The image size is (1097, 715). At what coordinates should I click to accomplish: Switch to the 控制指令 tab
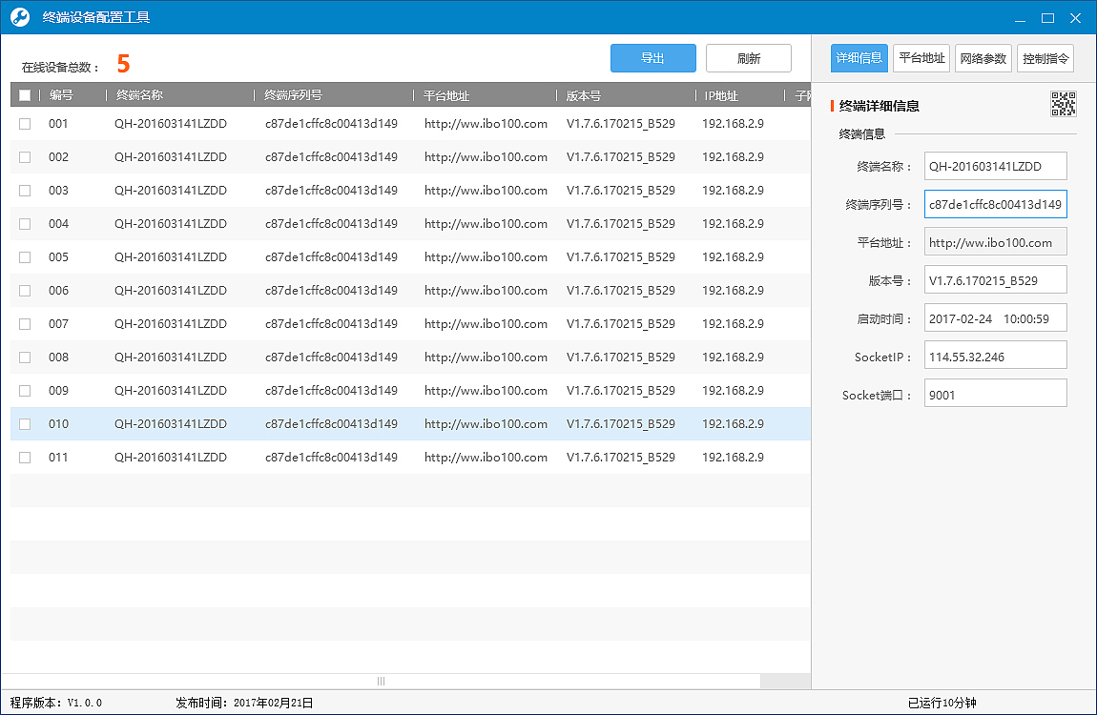coord(1045,58)
